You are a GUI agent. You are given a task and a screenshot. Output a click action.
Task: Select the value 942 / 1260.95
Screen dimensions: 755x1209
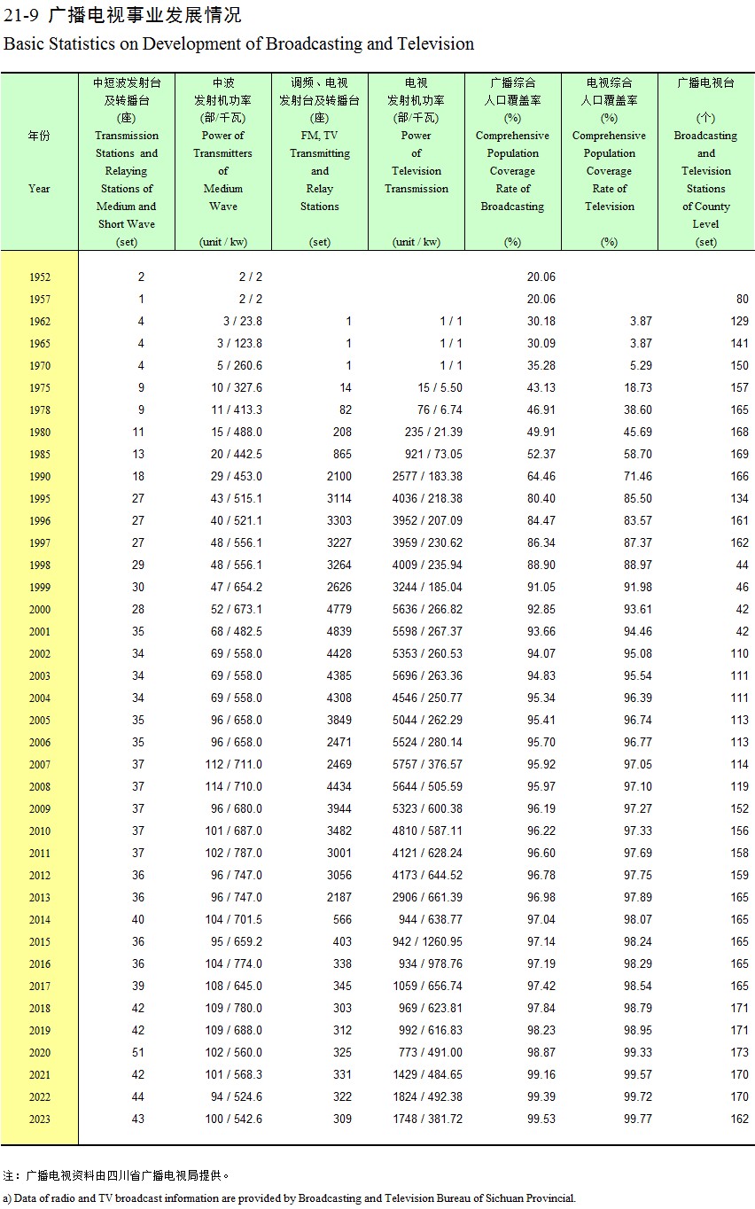427,942
